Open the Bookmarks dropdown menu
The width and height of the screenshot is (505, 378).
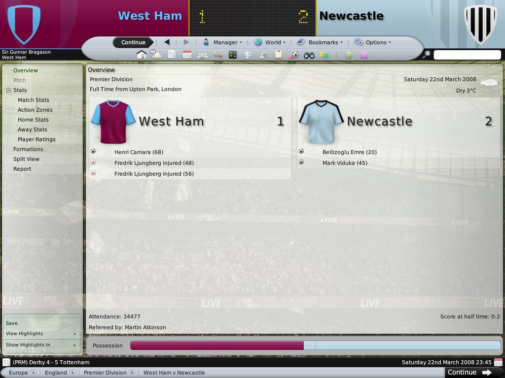320,42
